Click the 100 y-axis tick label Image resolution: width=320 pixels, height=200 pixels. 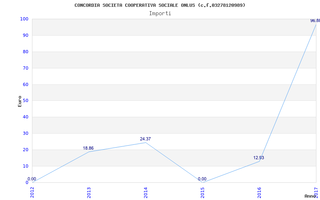click(24, 19)
